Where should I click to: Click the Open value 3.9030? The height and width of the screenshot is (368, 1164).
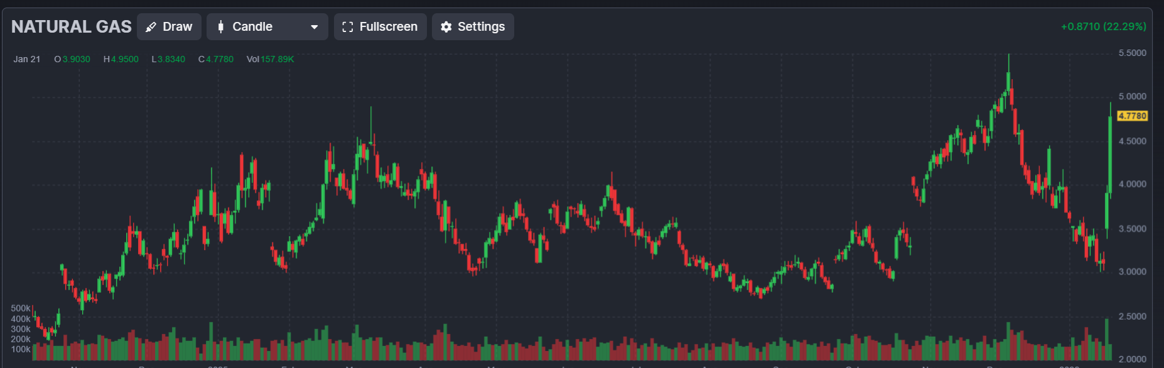76,59
